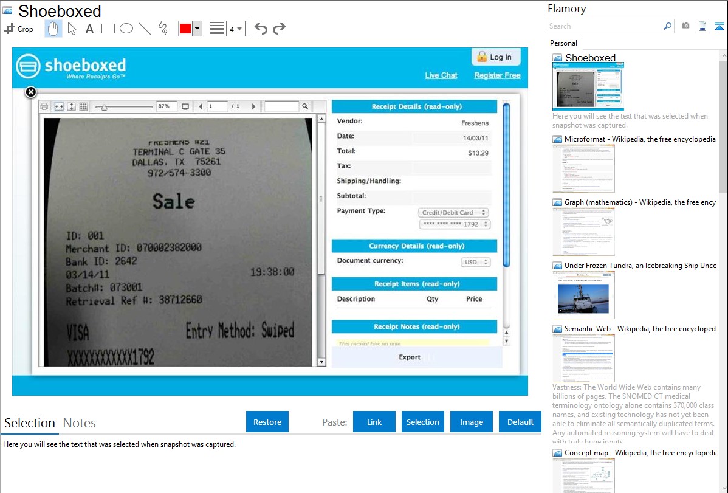This screenshot has width=728, height=493.
Task: Pick the ellipse drawing tool
Action: [126, 29]
